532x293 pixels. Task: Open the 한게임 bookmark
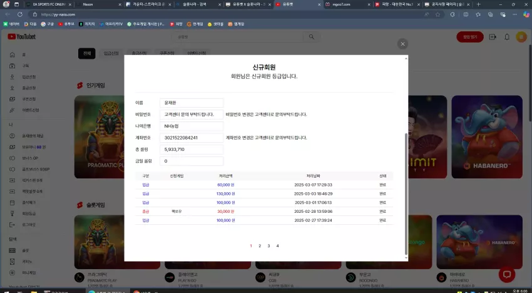pos(195,24)
